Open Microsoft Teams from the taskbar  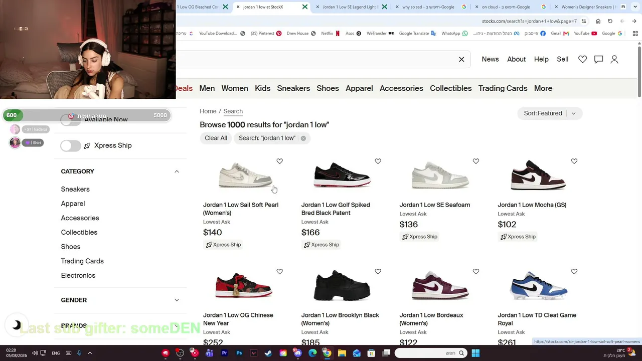point(209,353)
